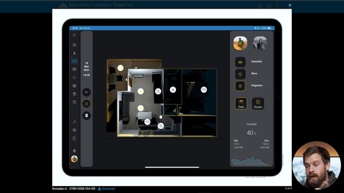The height and width of the screenshot is (193, 344).
Task: Toggle the yellow light in the top-left room
Action: tap(120, 68)
